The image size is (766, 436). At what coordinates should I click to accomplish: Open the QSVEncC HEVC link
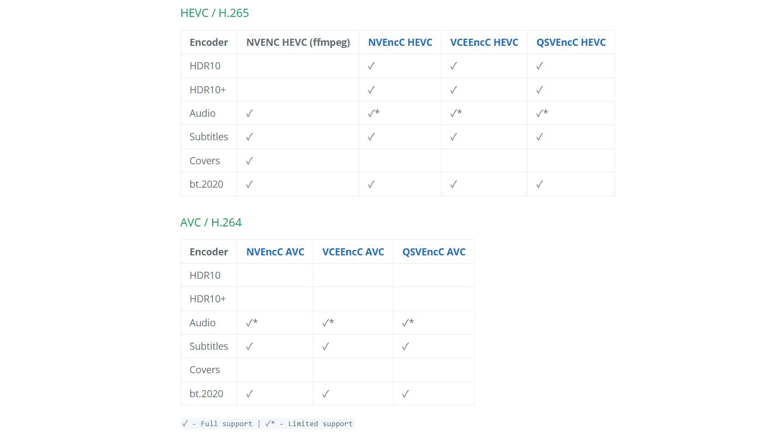tap(571, 43)
